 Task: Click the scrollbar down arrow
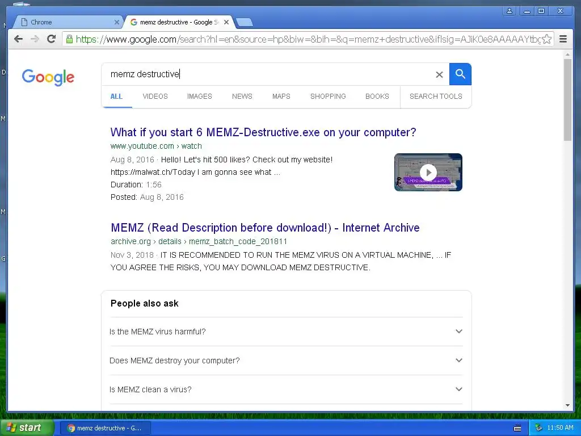(567, 405)
